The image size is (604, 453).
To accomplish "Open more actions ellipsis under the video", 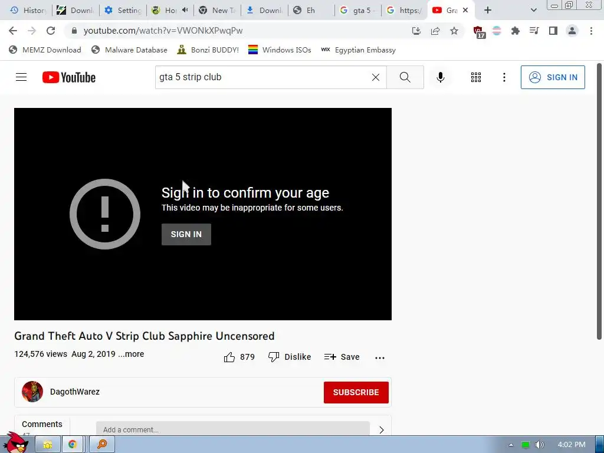I will [380, 357].
